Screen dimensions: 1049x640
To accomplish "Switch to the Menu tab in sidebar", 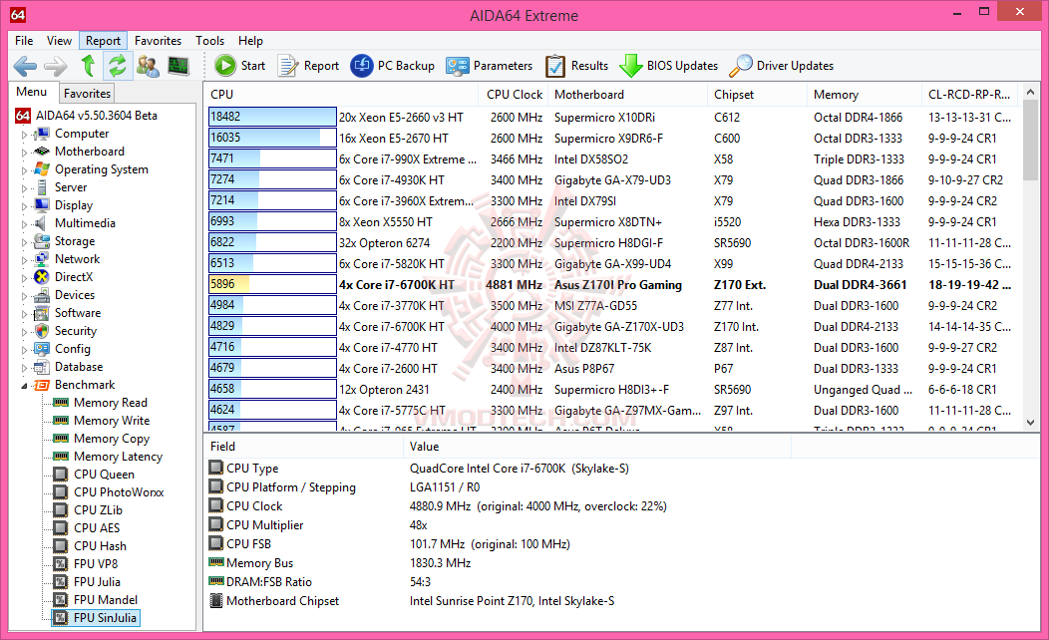I will point(32,93).
